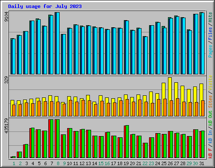The image size is (215, 168).
Task: Click day 22 label on x-axis
Action: 145,163
